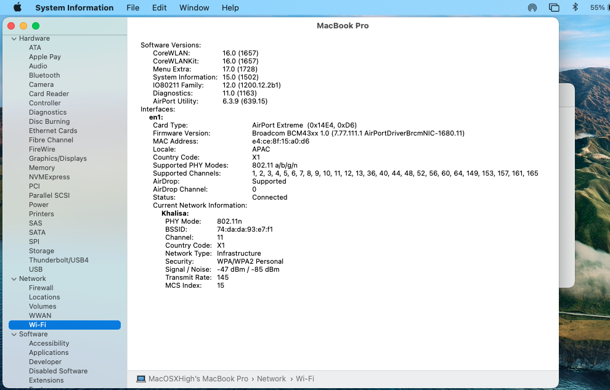Select Developer under Software
This screenshot has width=610, height=390.
pyautogui.click(x=45, y=362)
